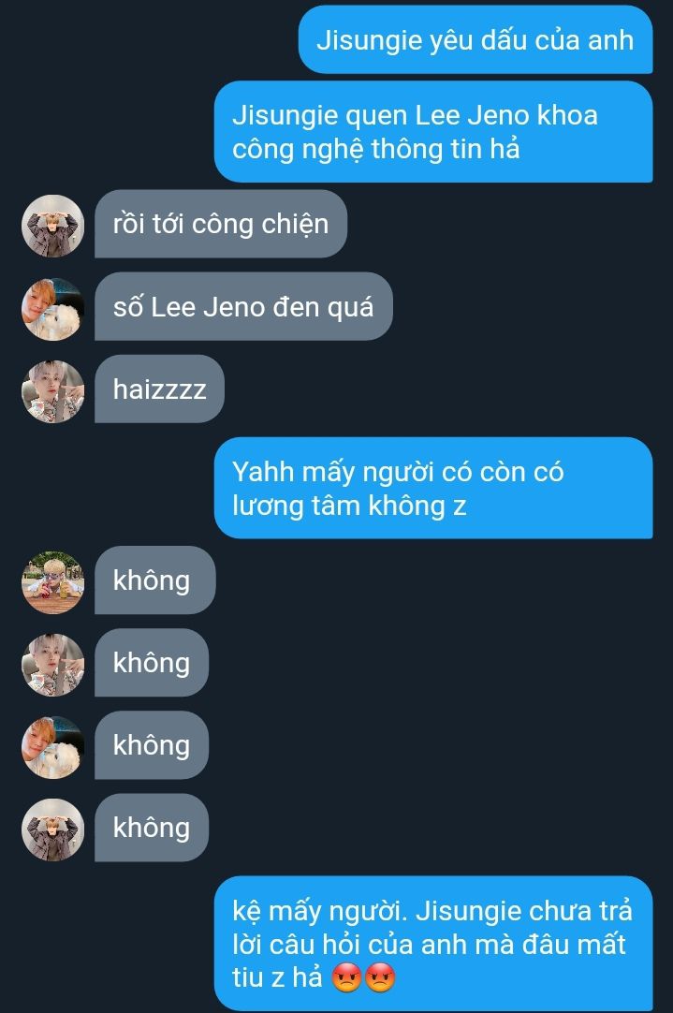Tap avatar beside 'rồi tới công chiện' message
The width and height of the screenshot is (673, 1013).
(x=53, y=227)
